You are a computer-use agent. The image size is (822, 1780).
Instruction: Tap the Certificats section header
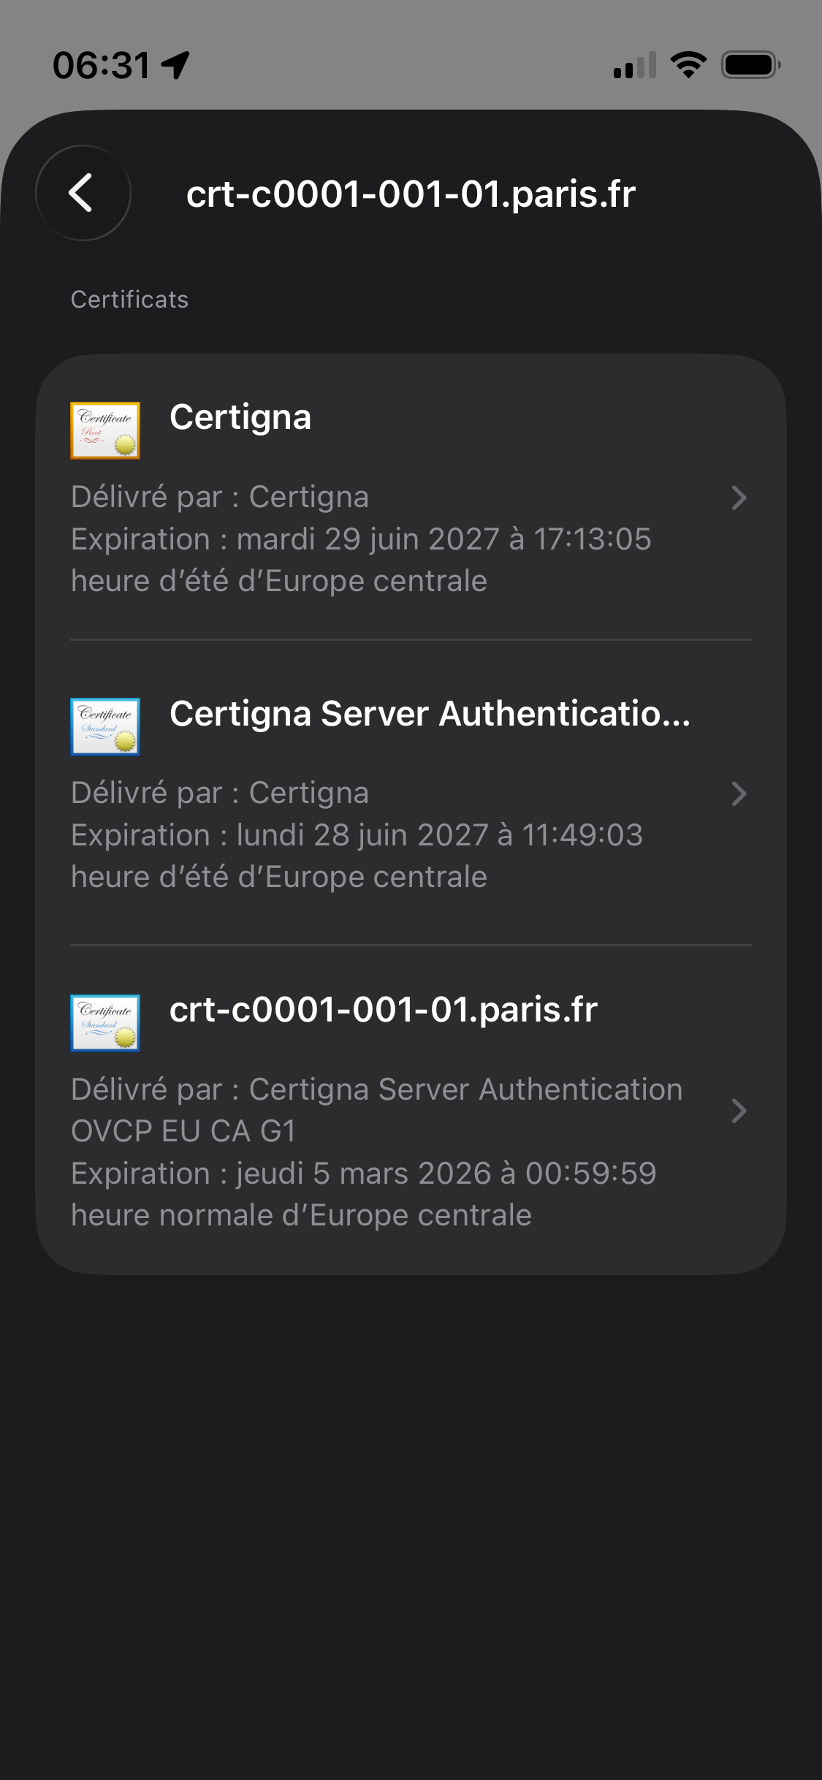point(129,300)
